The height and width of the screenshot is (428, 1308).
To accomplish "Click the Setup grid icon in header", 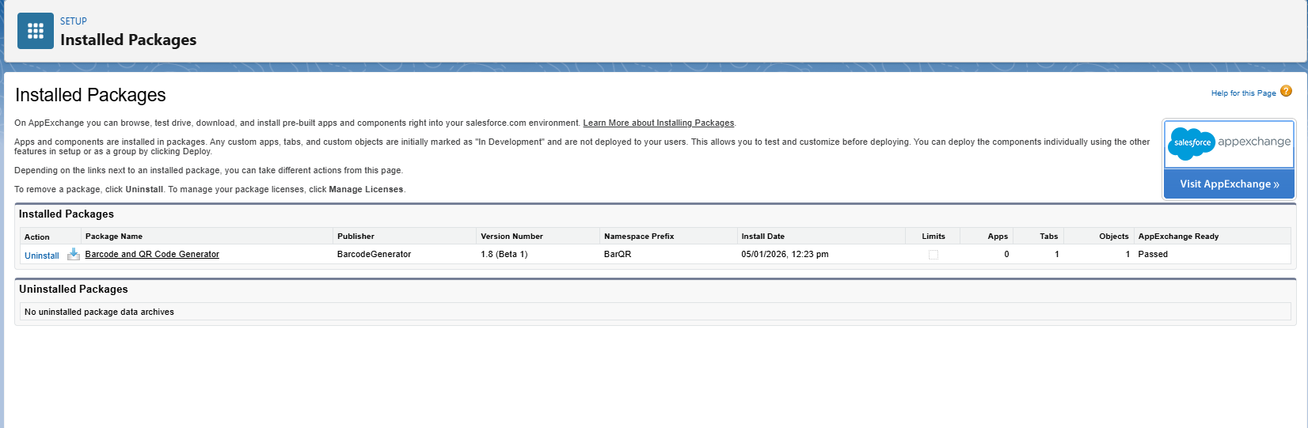I will pyautogui.click(x=36, y=31).
